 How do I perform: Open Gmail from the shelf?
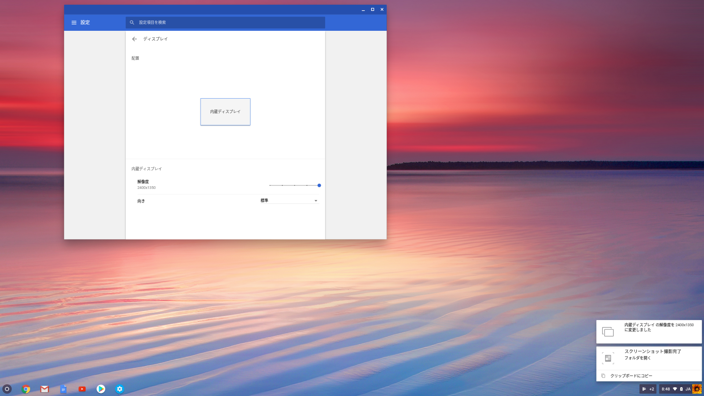coord(45,389)
